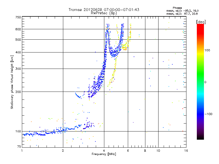Click the black bottom of the colorbar

point(200,137)
